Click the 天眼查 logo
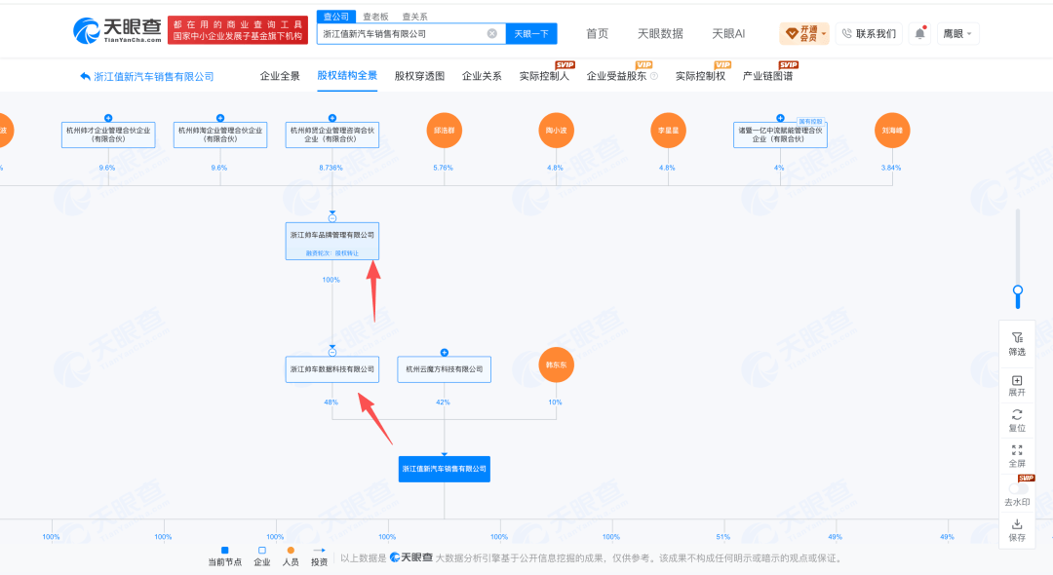The image size is (1053, 575). coord(117,30)
